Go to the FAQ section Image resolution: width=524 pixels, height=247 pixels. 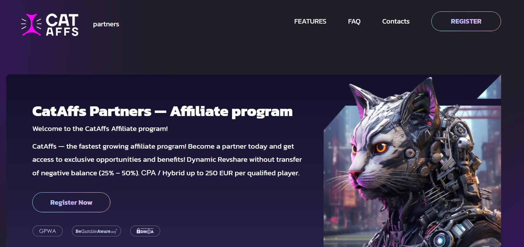click(x=354, y=21)
